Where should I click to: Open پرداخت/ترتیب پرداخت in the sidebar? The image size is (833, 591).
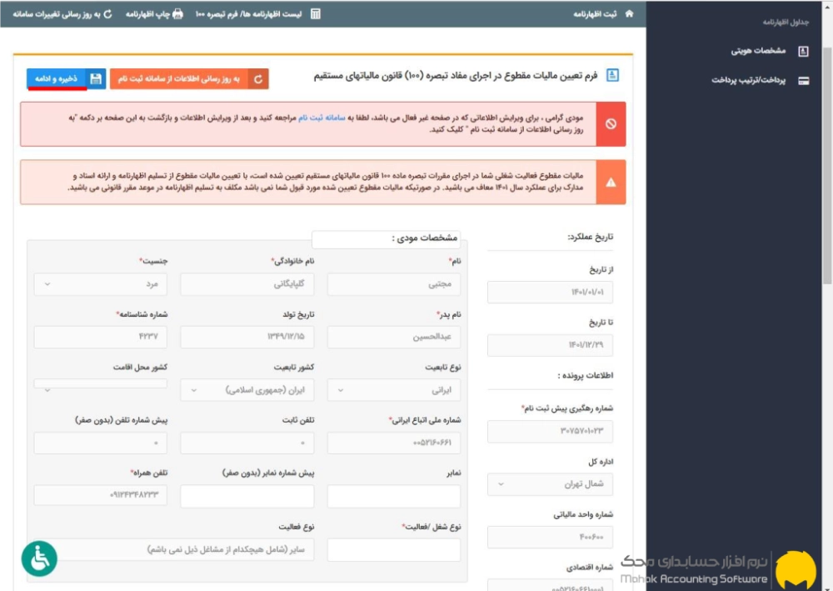click(x=749, y=80)
